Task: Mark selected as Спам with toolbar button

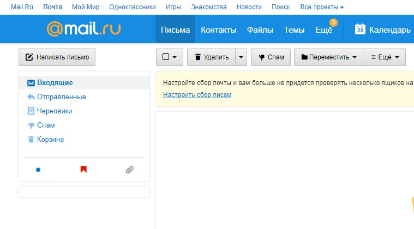Action: pos(271,57)
